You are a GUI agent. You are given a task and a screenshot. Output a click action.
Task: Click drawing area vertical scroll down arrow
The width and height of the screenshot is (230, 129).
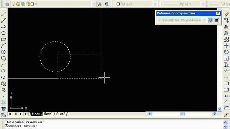tap(220, 109)
